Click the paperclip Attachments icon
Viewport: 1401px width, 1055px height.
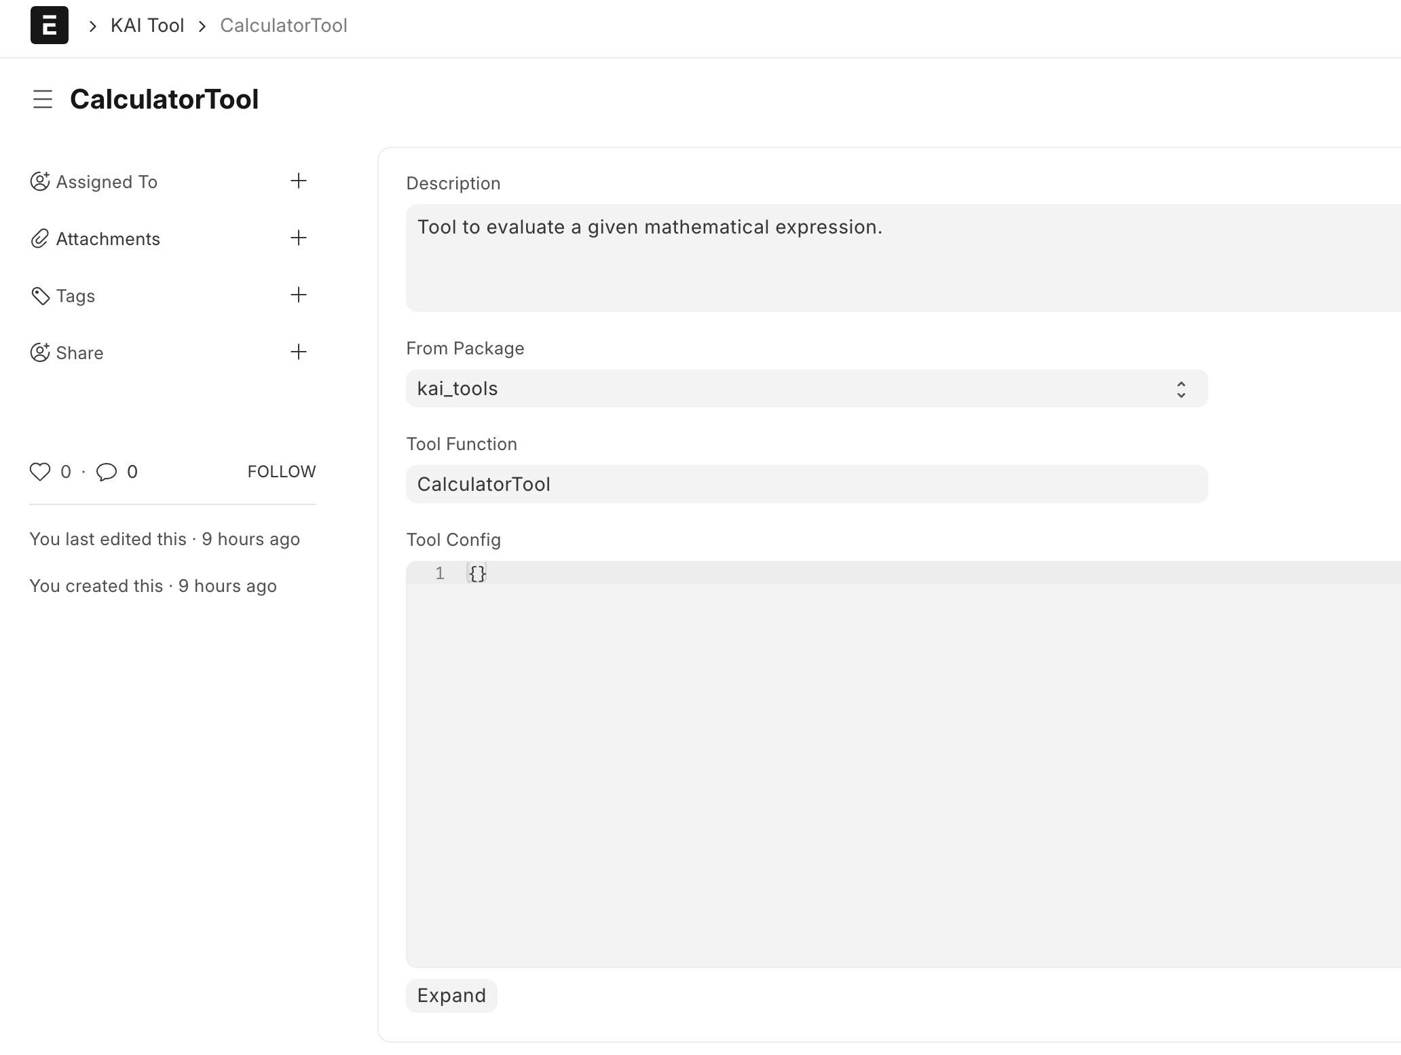[40, 239]
